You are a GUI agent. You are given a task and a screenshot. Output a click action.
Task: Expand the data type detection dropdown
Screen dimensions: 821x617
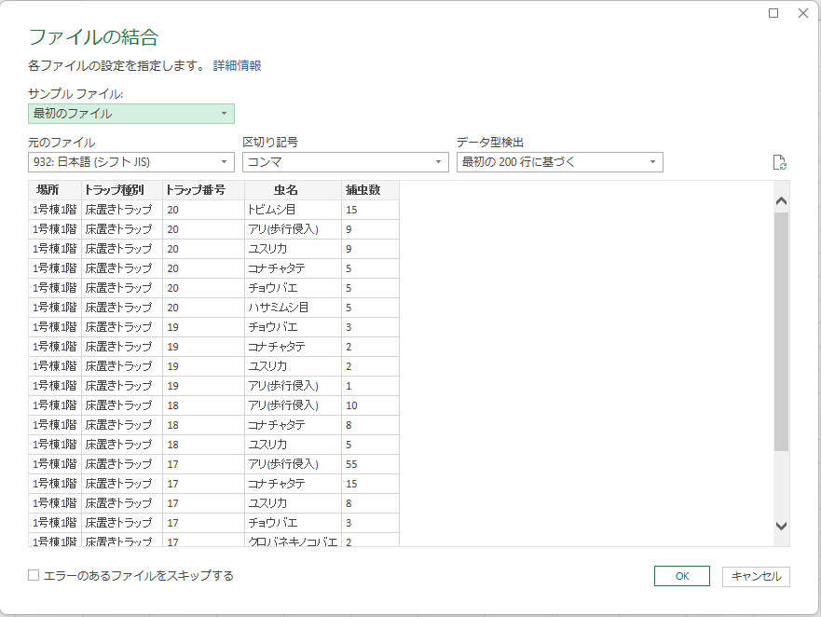559,162
